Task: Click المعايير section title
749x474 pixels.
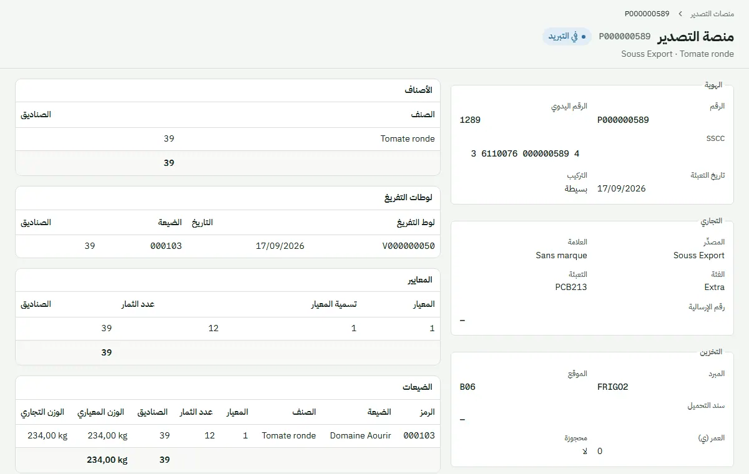Action: click(420, 280)
